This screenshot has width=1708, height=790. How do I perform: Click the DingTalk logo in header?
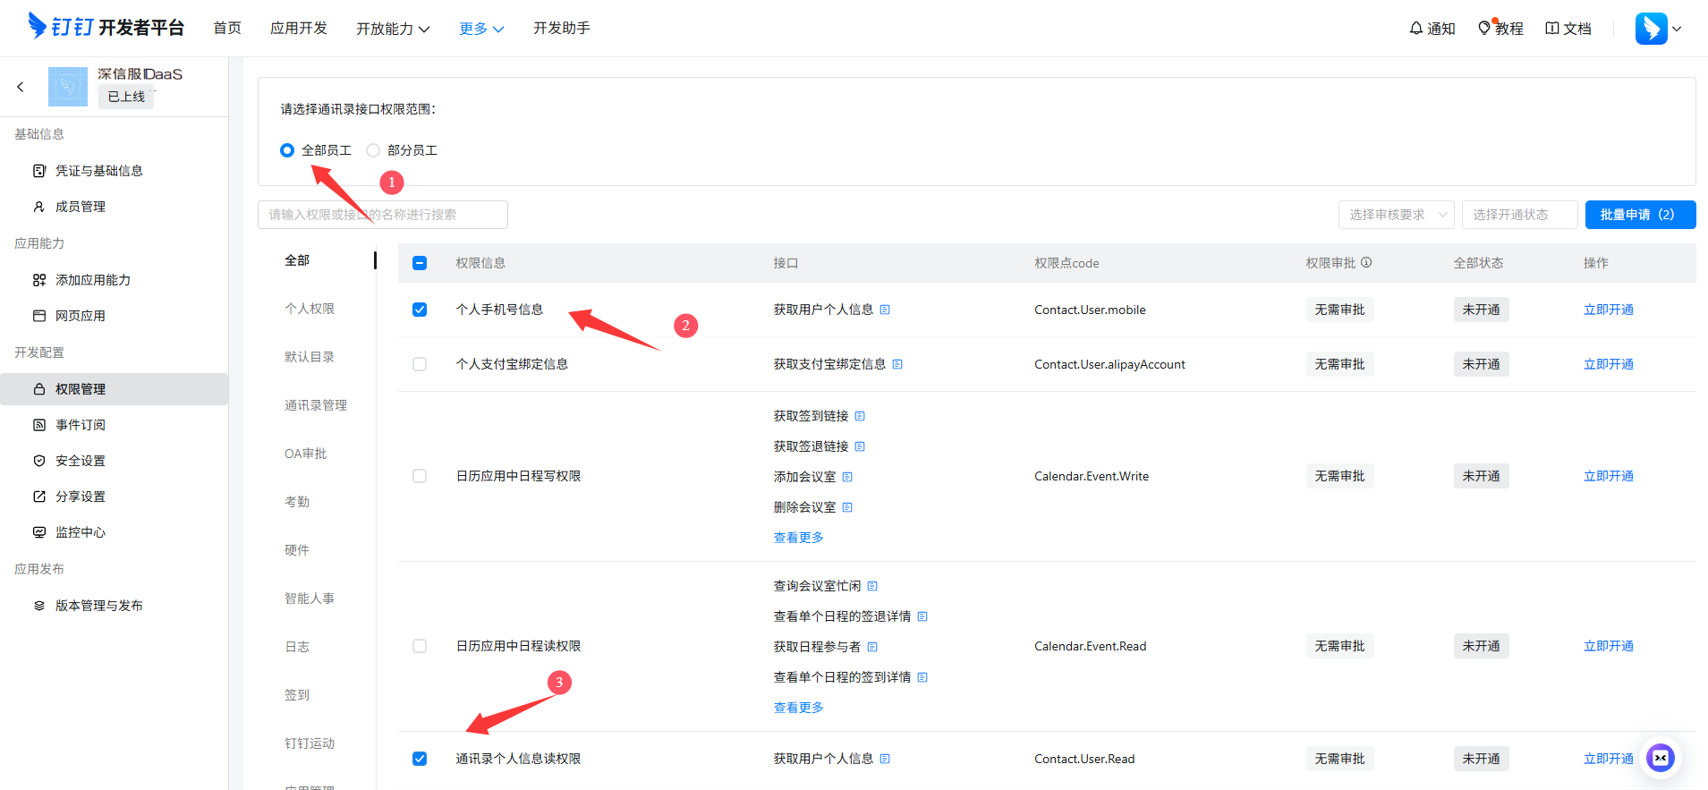[x=38, y=27]
